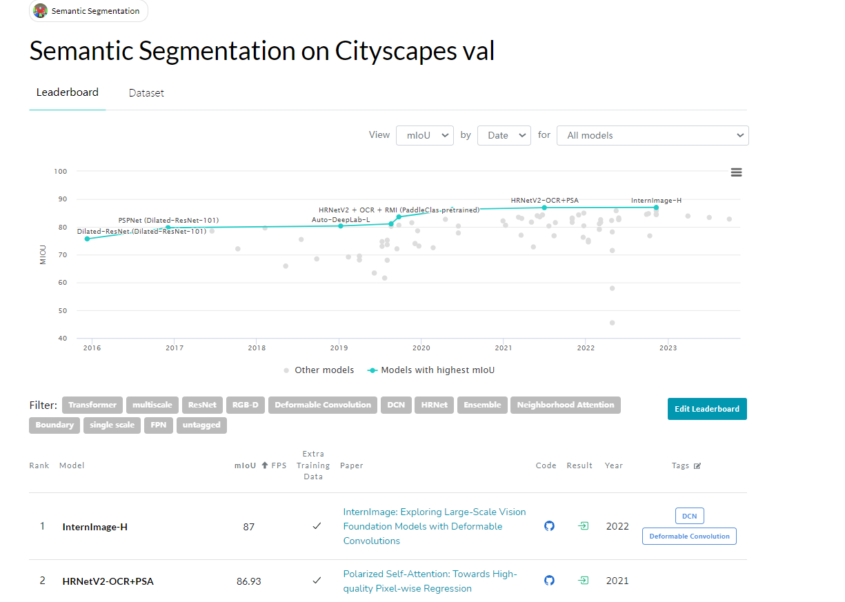Toggle the DCN filter tag
Screen dimensions: 845x602
396,405
